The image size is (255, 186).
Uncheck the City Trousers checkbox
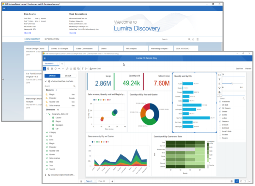point(220,108)
